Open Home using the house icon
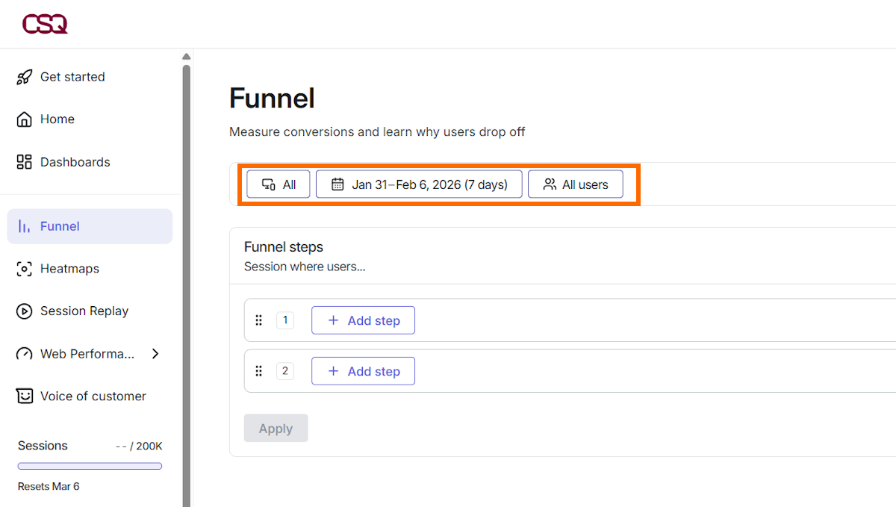Screen dimensions: 896x507 (23, 119)
